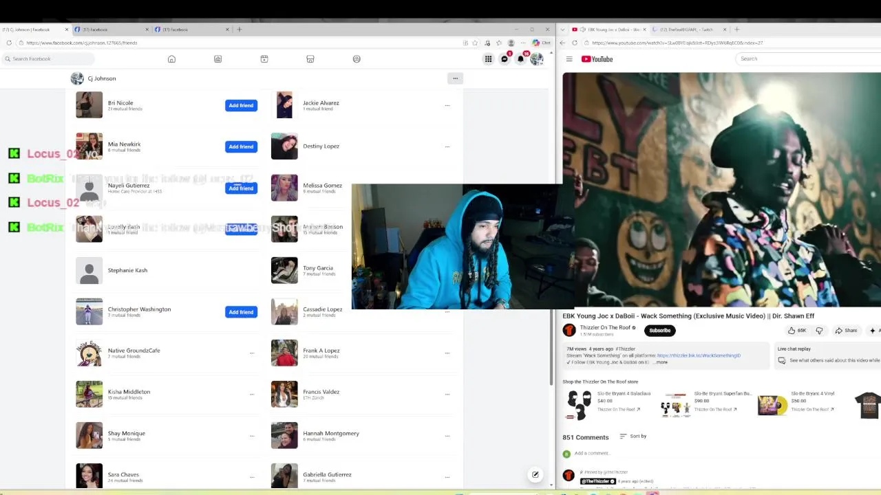Viewport: 881px width, 495px height.
Task: Open Stephanie Kash friend profile
Action: click(127, 270)
